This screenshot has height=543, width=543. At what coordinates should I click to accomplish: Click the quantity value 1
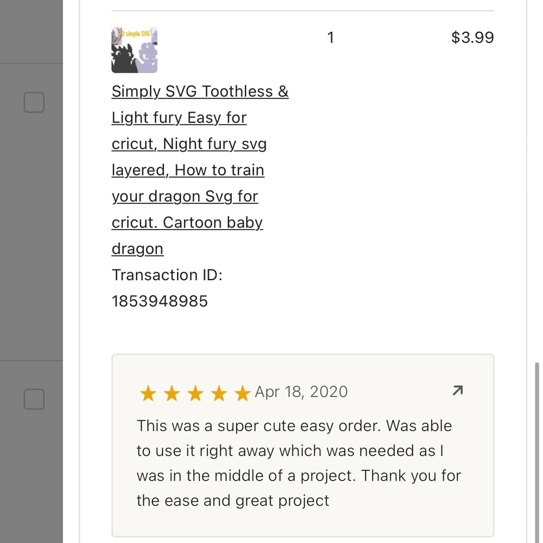pyautogui.click(x=331, y=37)
